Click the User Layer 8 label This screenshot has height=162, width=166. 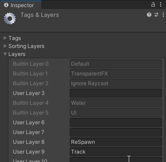coord(29,142)
